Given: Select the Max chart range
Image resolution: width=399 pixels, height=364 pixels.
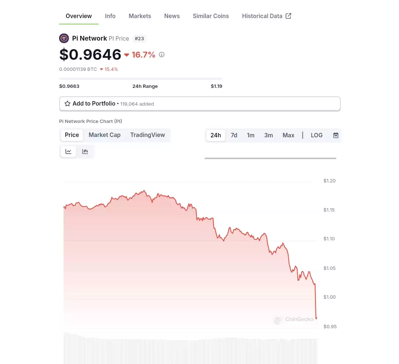Looking at the screenshot, I should coord(288,135).
